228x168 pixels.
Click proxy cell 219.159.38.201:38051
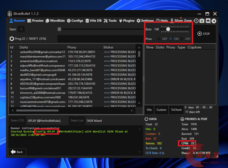tap(82, 52)
